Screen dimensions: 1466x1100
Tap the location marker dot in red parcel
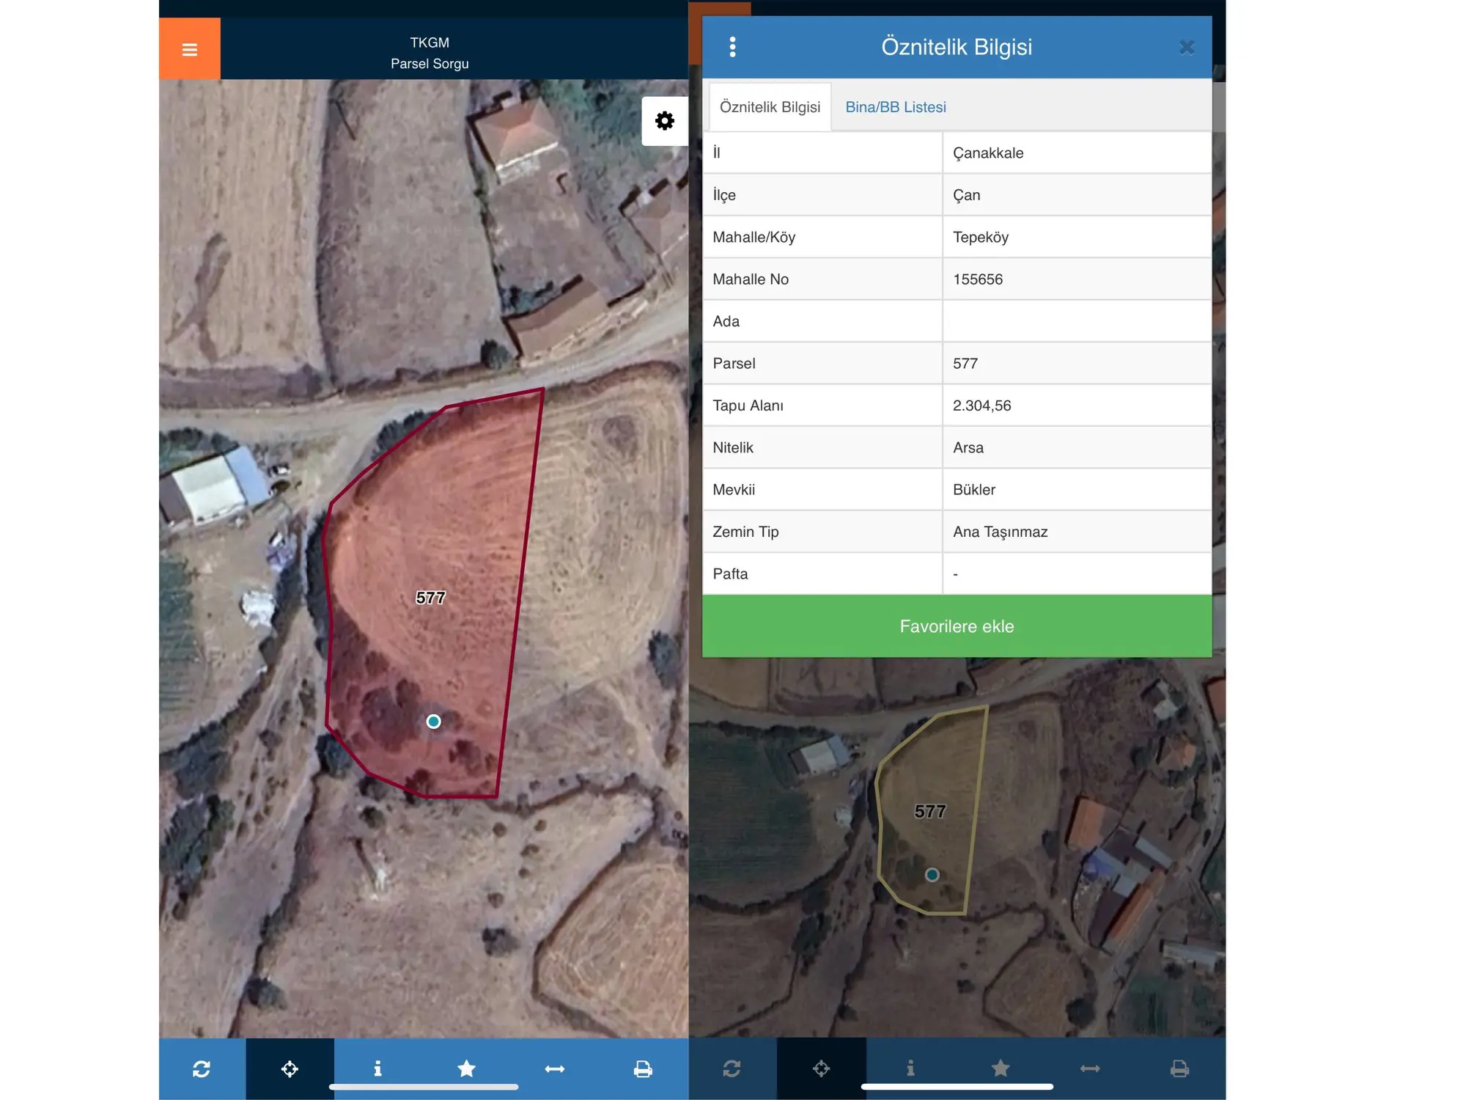tap(433, 722)
